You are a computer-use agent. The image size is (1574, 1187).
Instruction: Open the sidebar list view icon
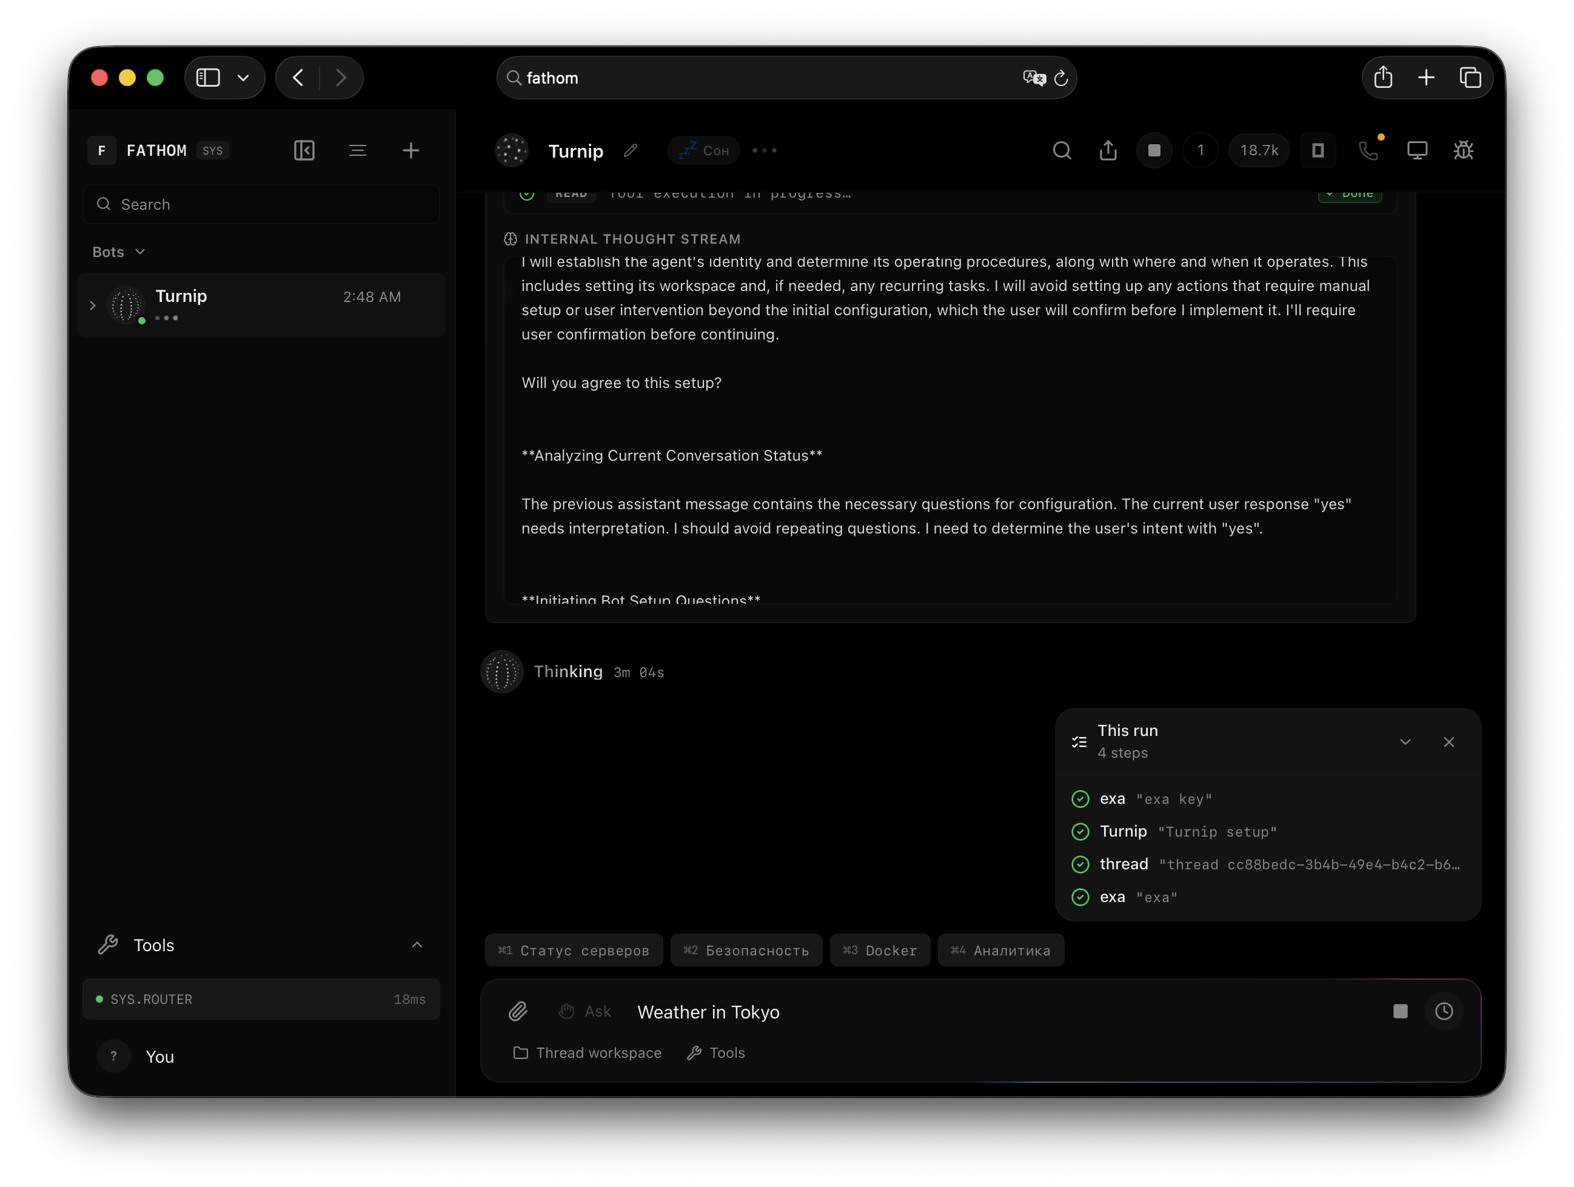(x=357, y=150)
